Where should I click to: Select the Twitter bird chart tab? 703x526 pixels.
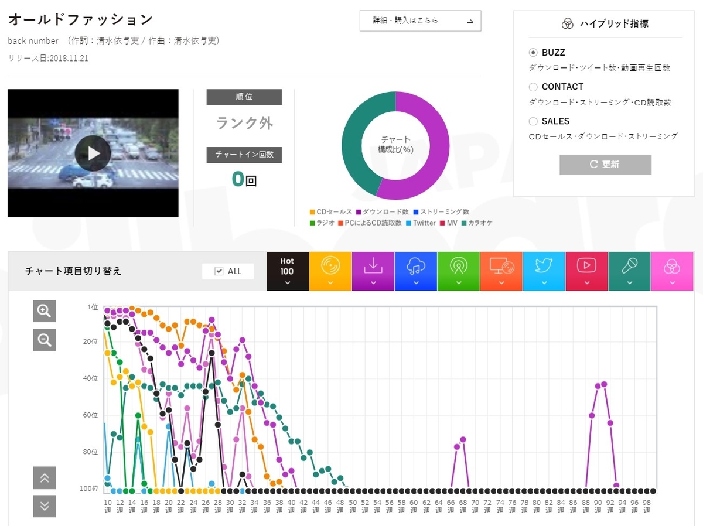(x=544, y=271)
